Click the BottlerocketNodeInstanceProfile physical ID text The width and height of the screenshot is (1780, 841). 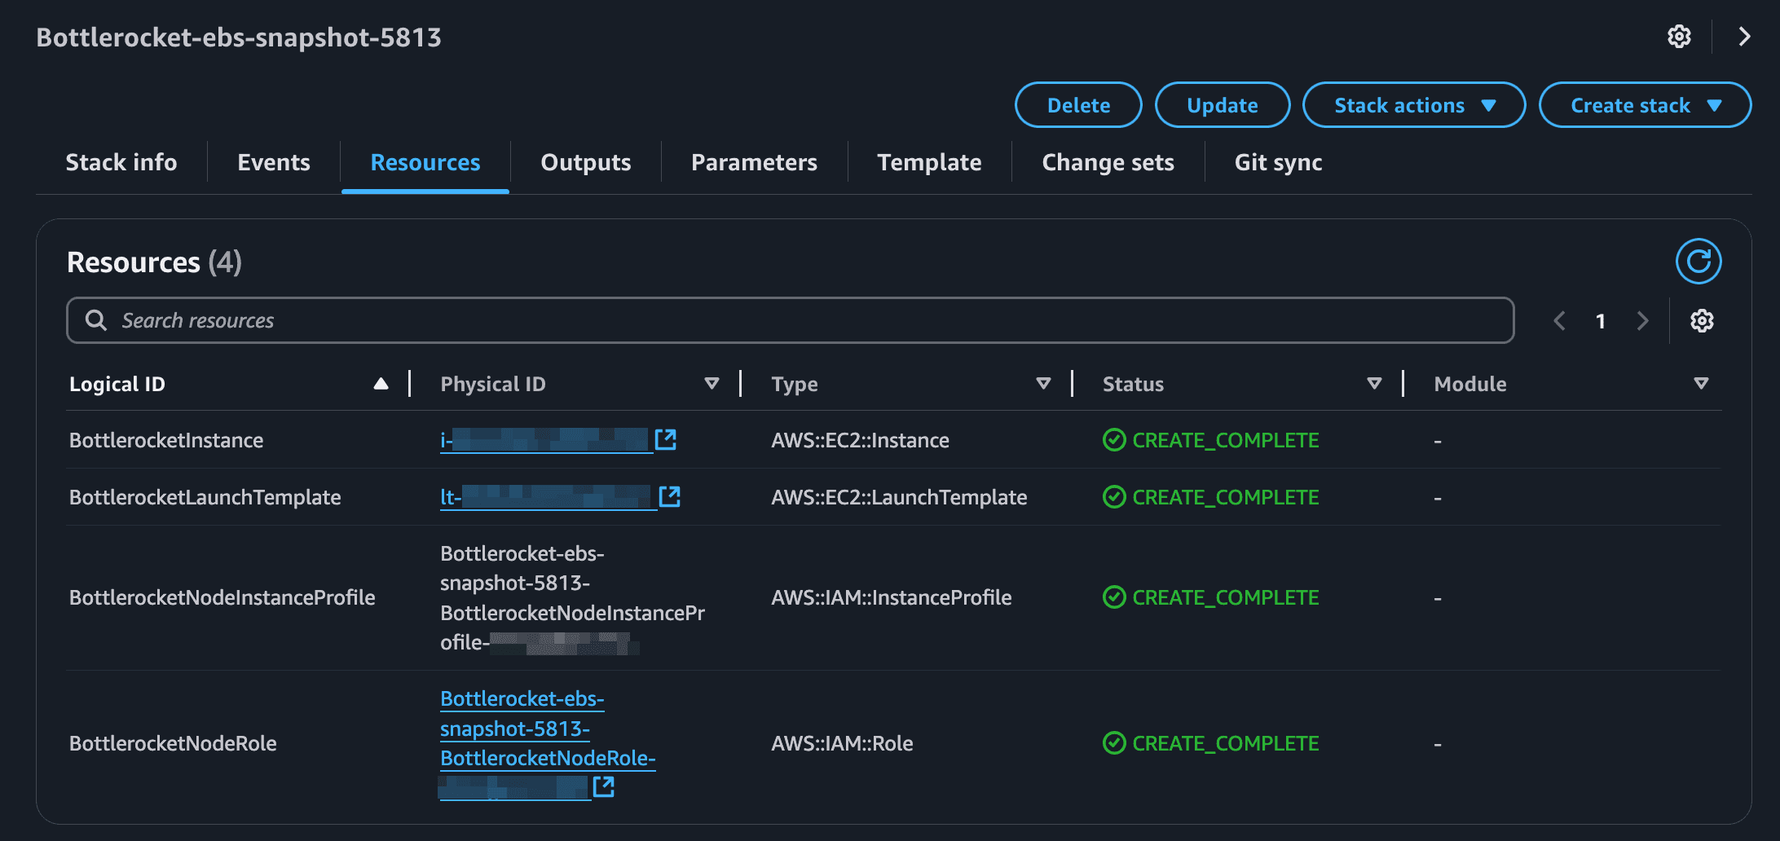[x=573, y=598]
